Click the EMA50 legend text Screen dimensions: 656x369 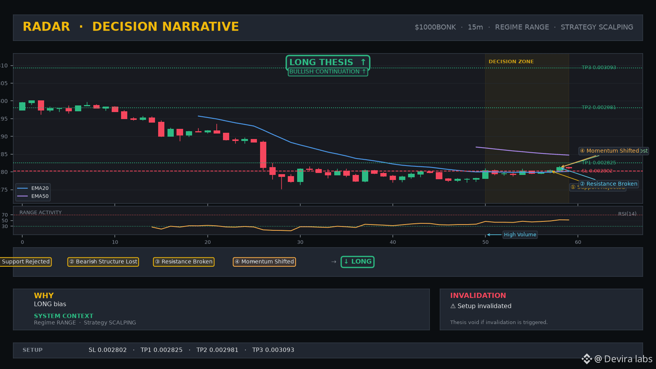(40, 196)
